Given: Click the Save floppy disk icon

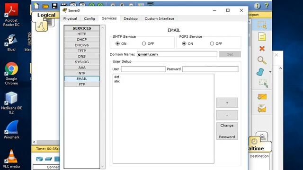Looking at the screenshot, I should click(x=55, y=6).
